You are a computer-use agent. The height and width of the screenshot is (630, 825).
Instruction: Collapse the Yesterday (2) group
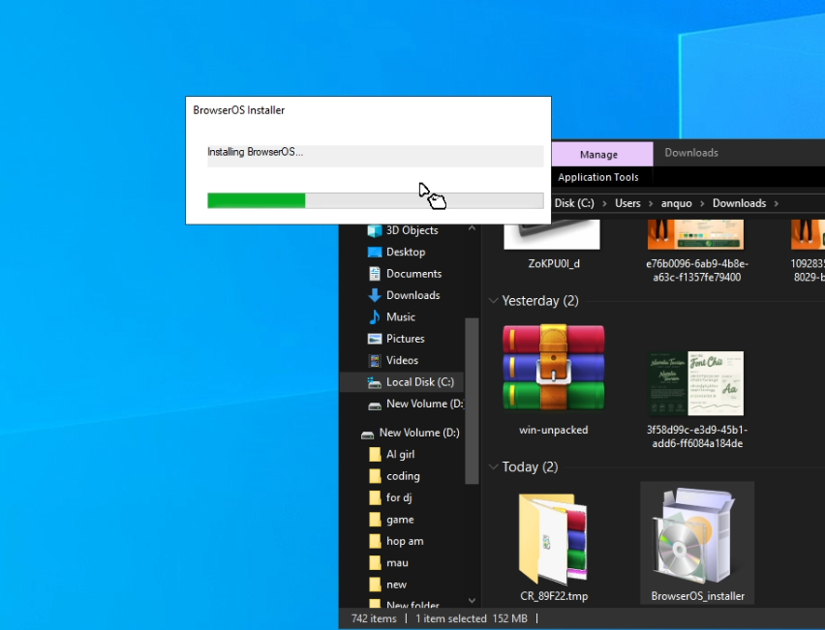tap(493, 301)
